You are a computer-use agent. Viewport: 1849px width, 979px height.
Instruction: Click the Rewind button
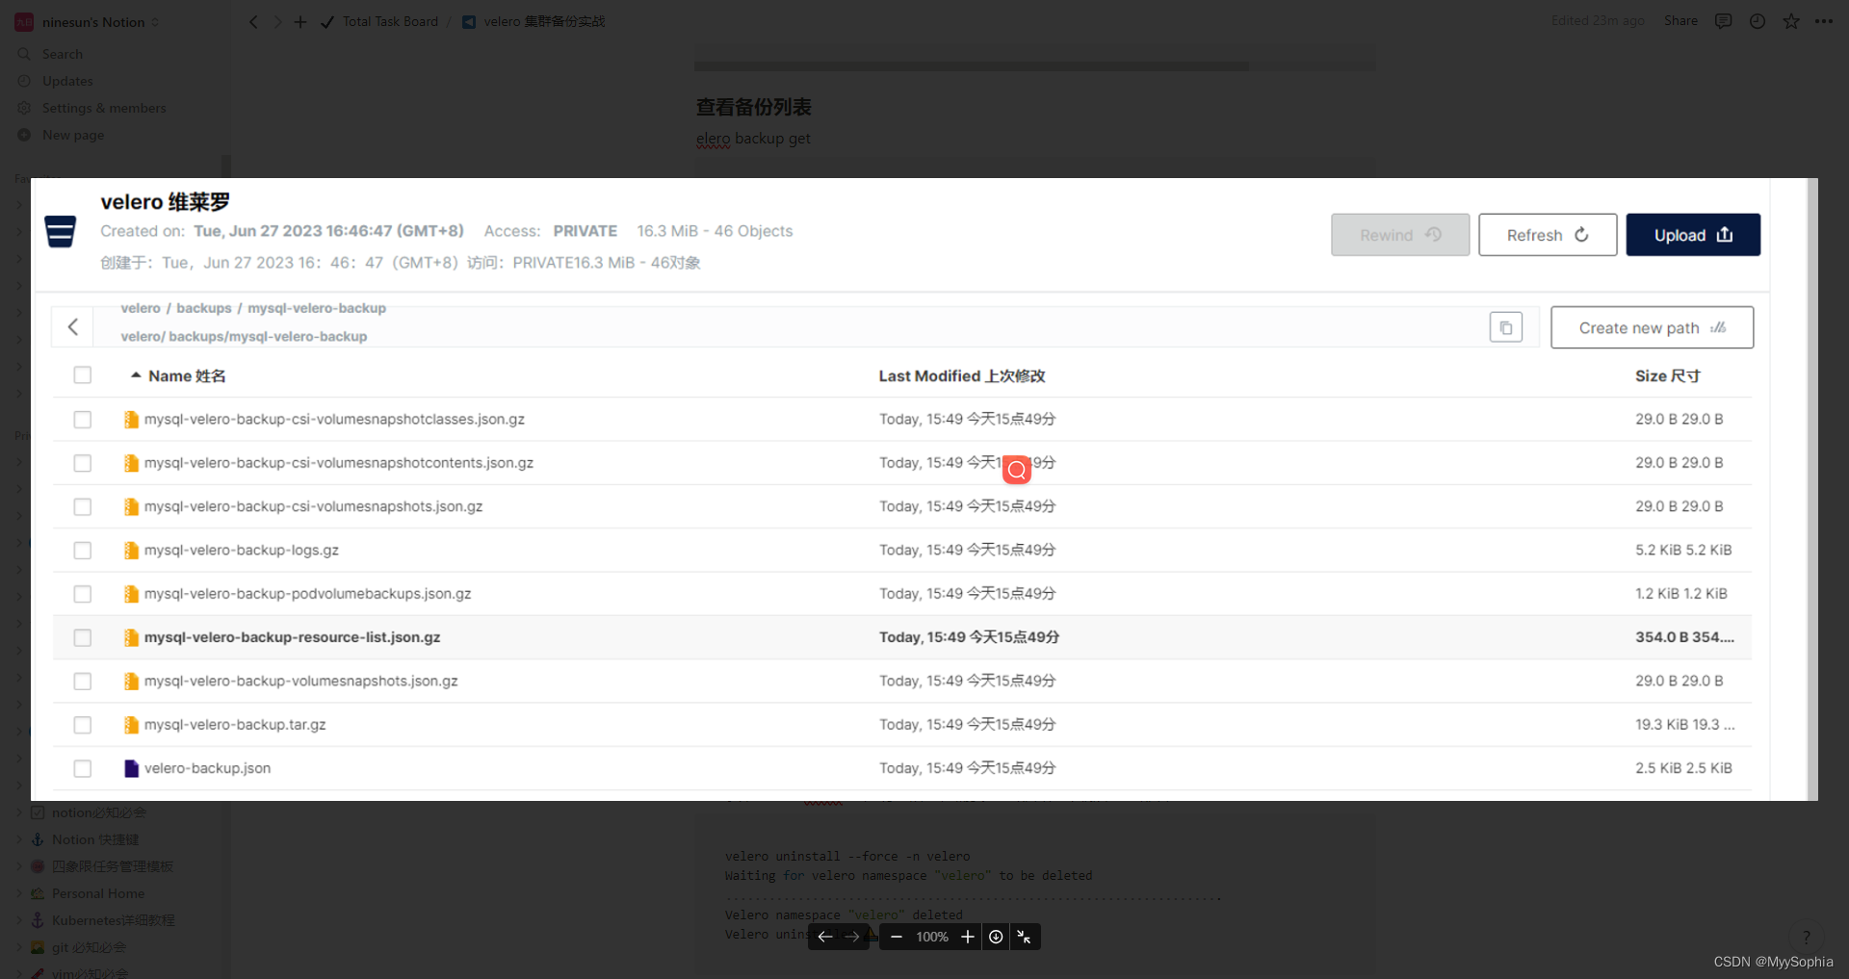(1400, 235)
